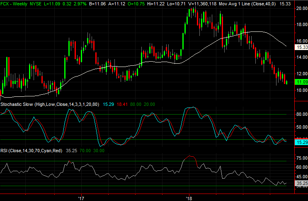308x201 pixels.
Task: Click the cyan 15.29 stochastic value in header
Action: click(x=109, y=104)
